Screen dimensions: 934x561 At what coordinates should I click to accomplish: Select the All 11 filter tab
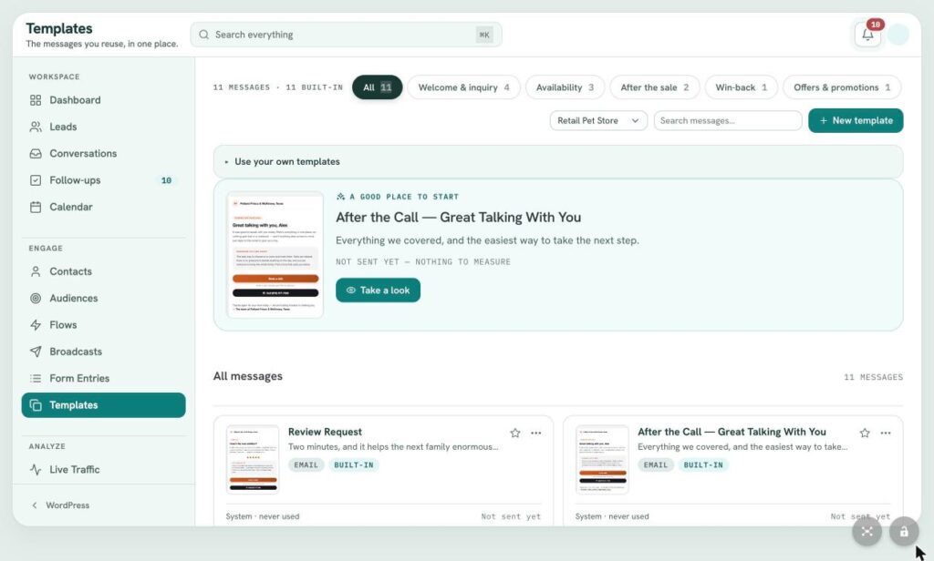[x=377, y=87]
